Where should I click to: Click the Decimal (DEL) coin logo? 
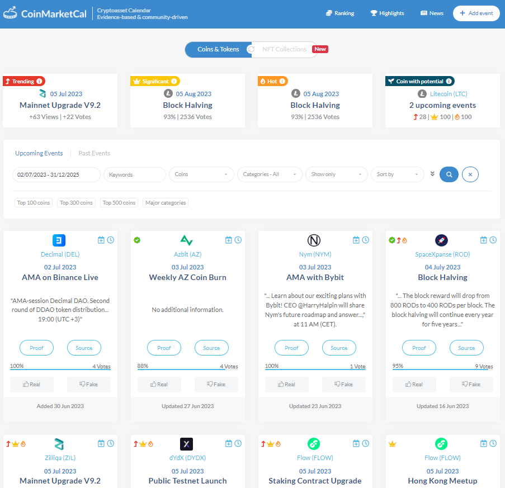[x=59, y=240]
